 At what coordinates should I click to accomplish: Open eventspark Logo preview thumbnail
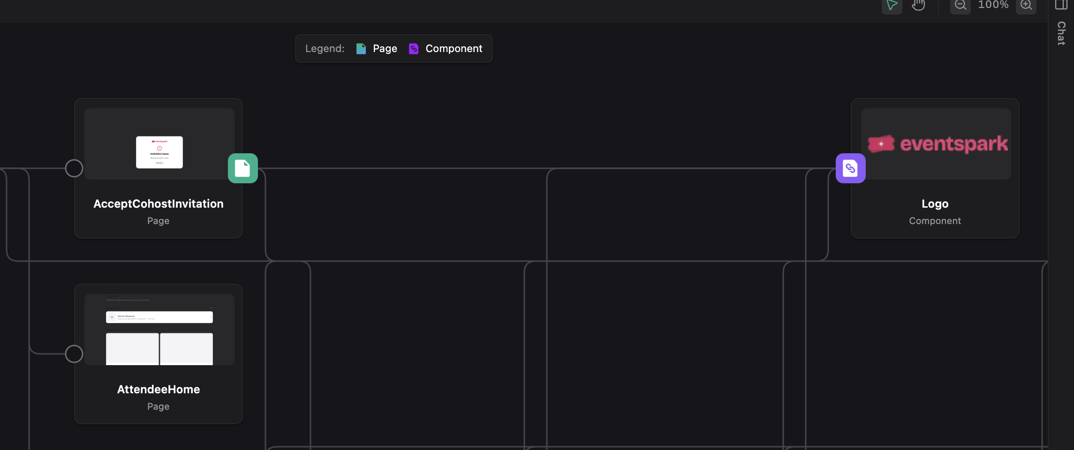click(x=936, y=144)
